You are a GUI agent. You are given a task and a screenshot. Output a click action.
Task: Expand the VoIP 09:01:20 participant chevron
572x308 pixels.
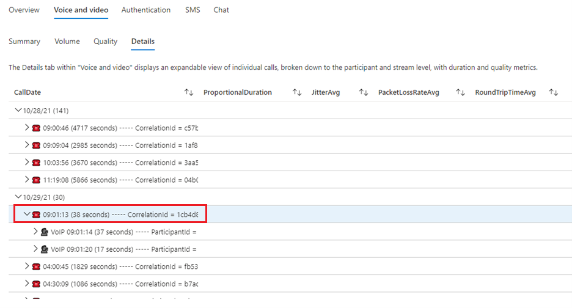(x=35, y=249)
